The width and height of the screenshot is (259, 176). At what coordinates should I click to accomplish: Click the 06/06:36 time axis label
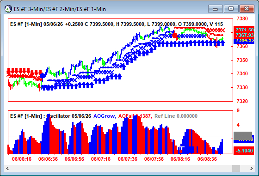pyautogui.click(x=48, y=159)
